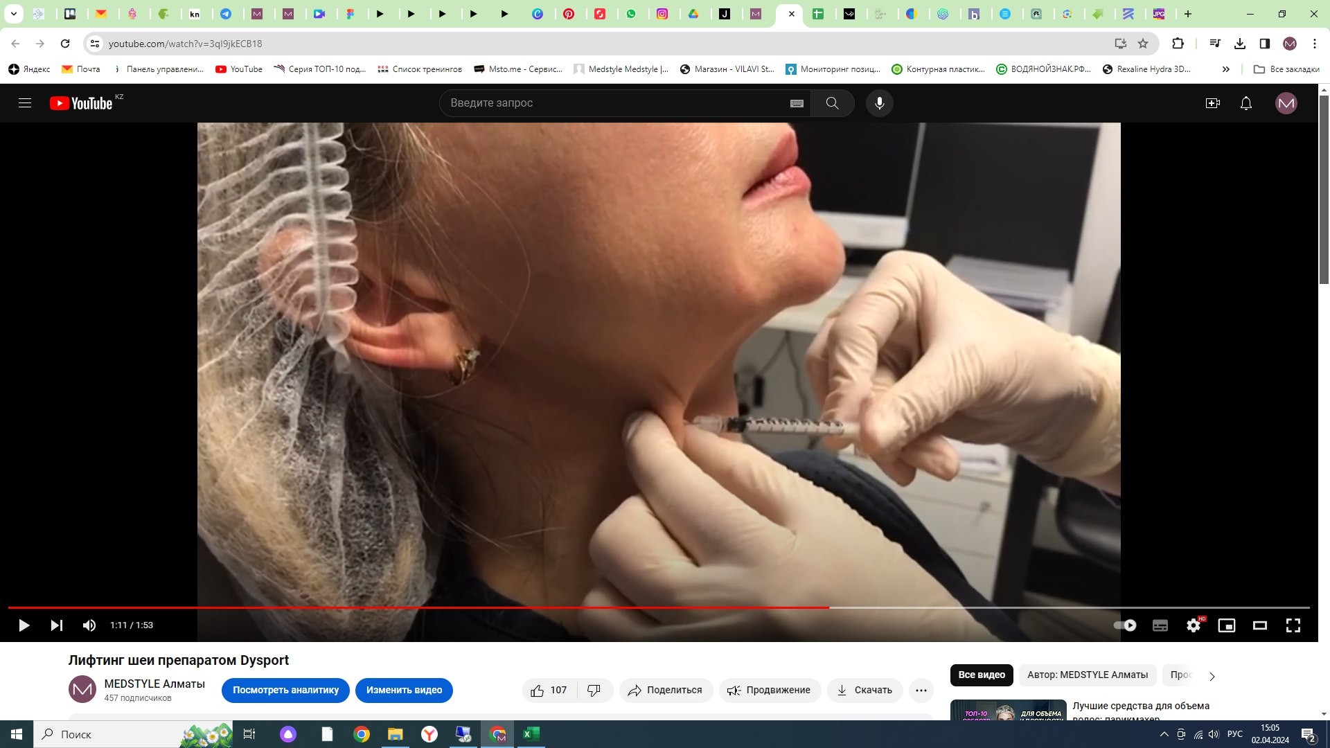Seek on the red video progress bar
This screenshot has width=1330, height=748.
tap(416, 607)
